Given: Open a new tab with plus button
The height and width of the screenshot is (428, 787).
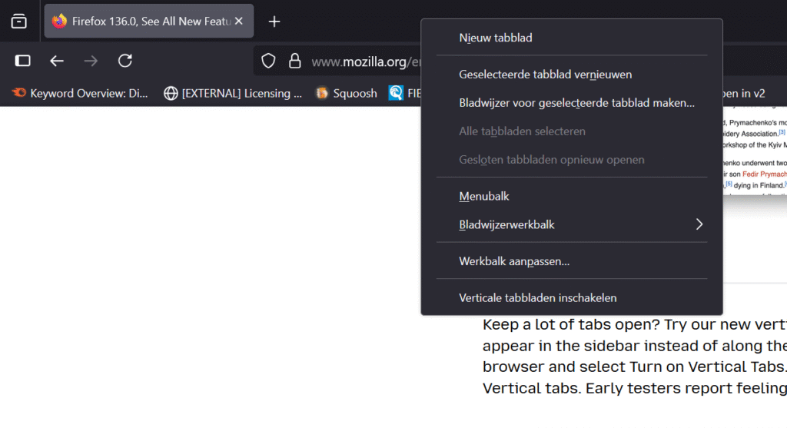Looking at the screenshot, I should tap(274, 22).
